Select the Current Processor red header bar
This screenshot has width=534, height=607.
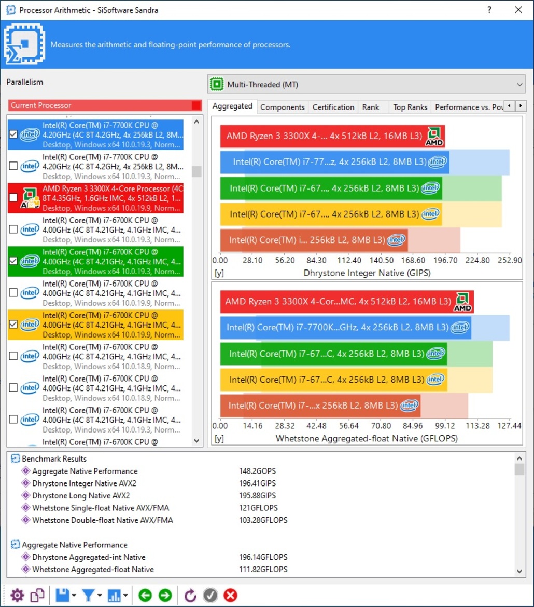click(105, 105)
